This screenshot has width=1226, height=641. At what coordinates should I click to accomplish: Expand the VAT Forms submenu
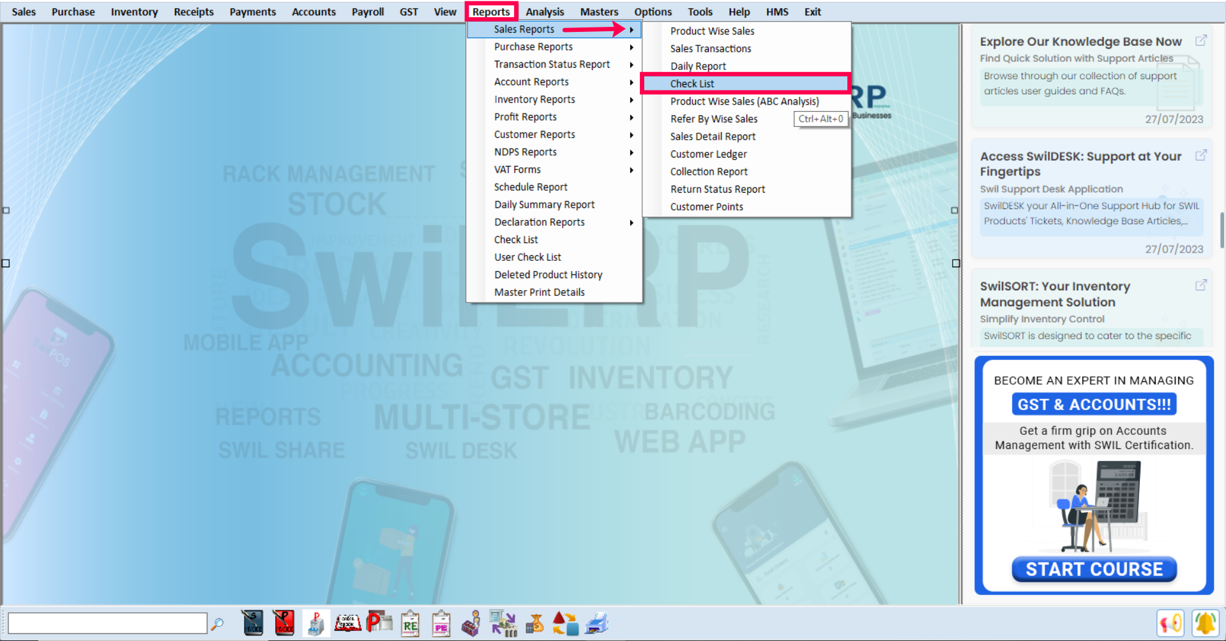(x=554, y=170)
